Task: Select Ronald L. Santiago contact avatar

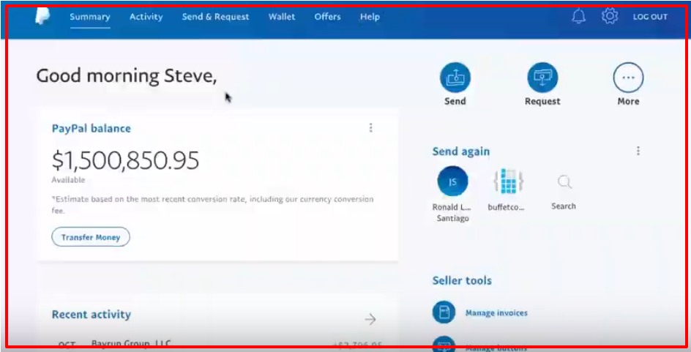Action: coord(452,181)
